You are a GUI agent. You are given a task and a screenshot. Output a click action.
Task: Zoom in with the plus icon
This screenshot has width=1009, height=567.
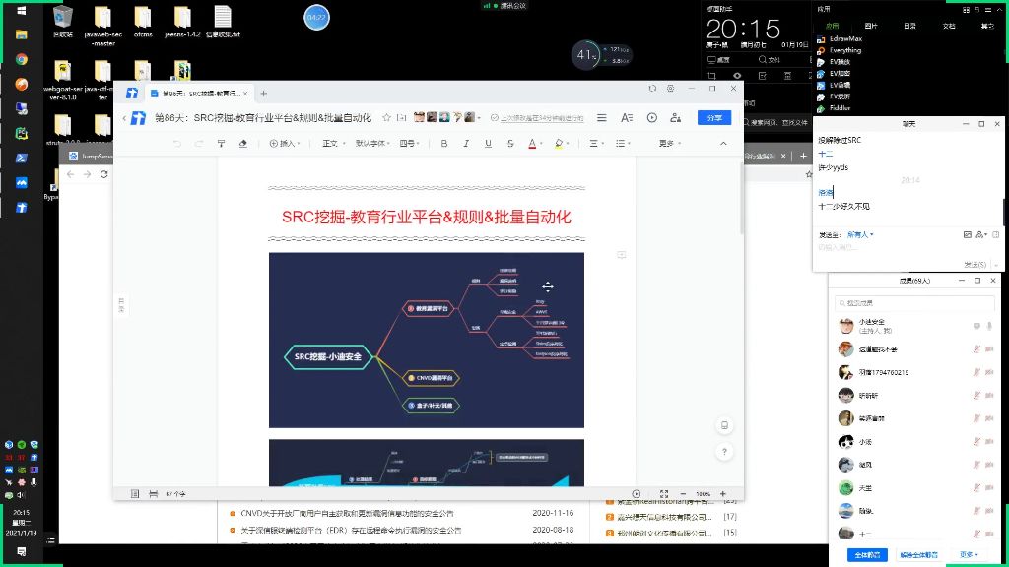[722, 494]
